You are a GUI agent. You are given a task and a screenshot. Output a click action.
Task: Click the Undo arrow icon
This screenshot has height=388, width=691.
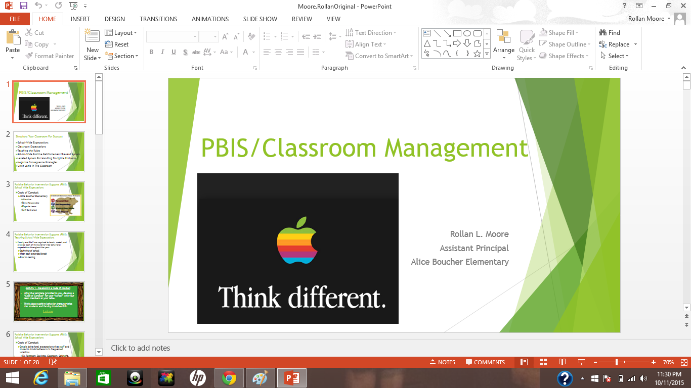coord(39,6)
